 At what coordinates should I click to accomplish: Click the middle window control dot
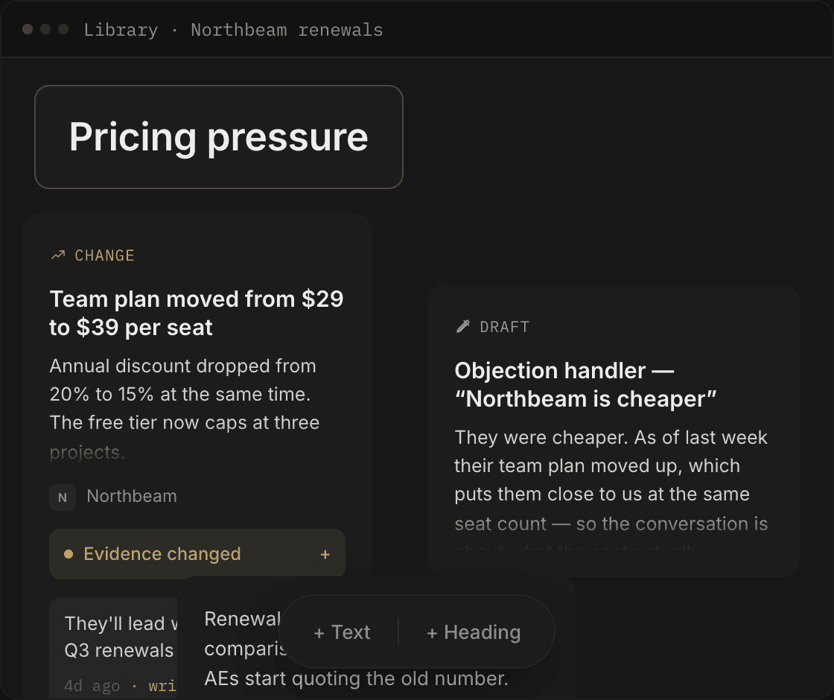click(45, 29)
